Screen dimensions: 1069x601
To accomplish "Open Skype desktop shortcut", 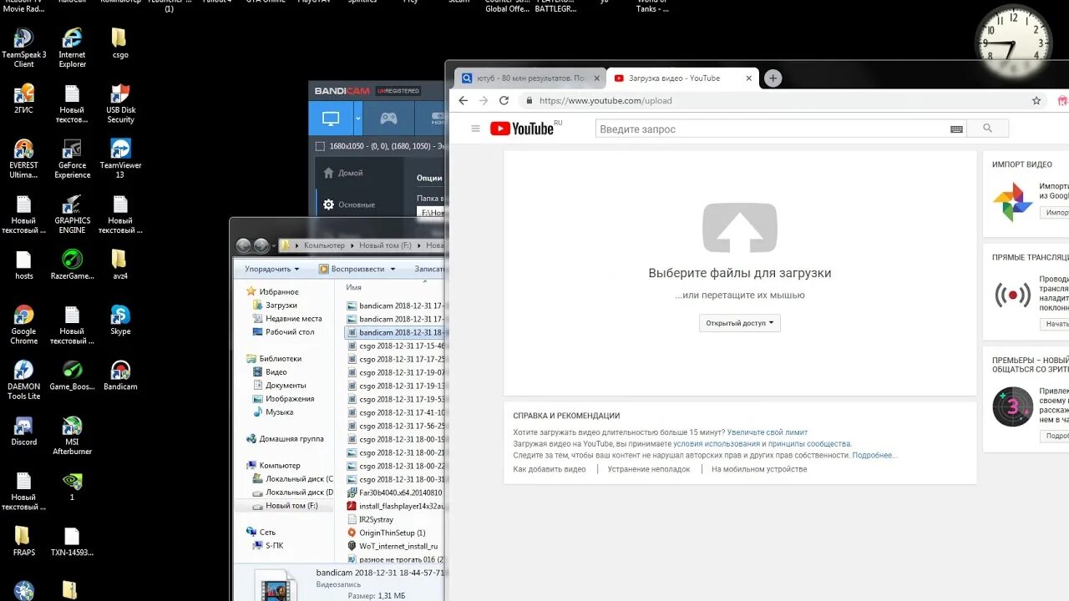I will click(120, 320).
